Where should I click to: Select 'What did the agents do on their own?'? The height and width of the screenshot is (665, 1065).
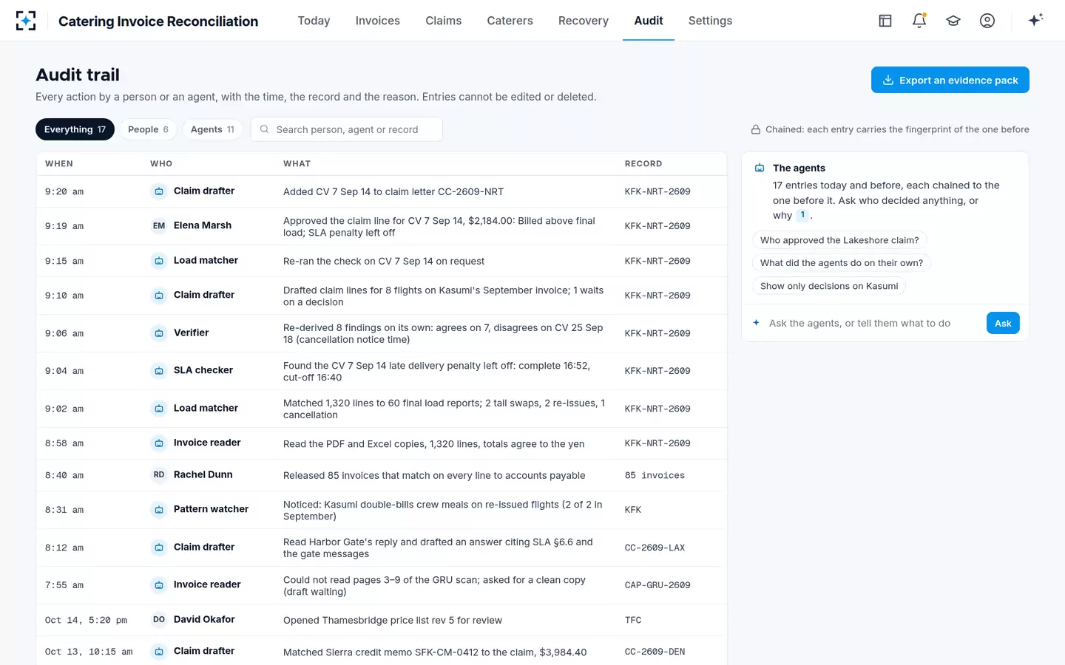pyautogui.click(x=842, y=263)
